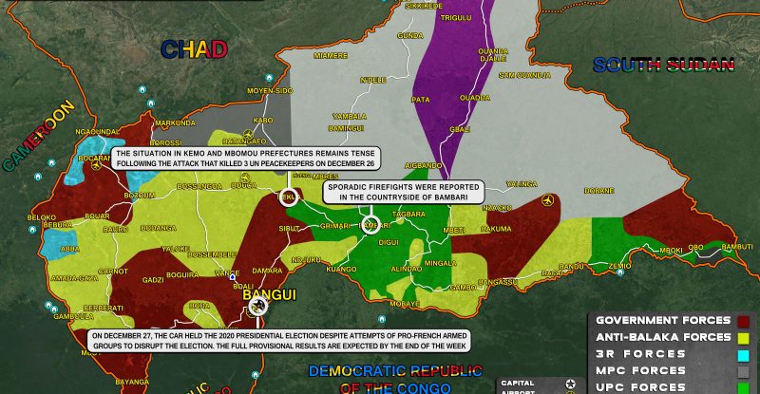Click the MPC Forces gray legend swatch
Viewport: 760px width, 394px height.
tap(746, 371)
